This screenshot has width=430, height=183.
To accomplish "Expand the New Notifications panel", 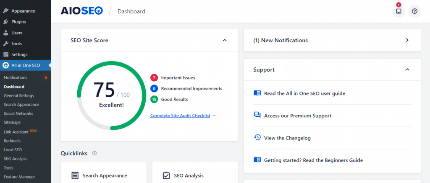I will click(407, 40).
